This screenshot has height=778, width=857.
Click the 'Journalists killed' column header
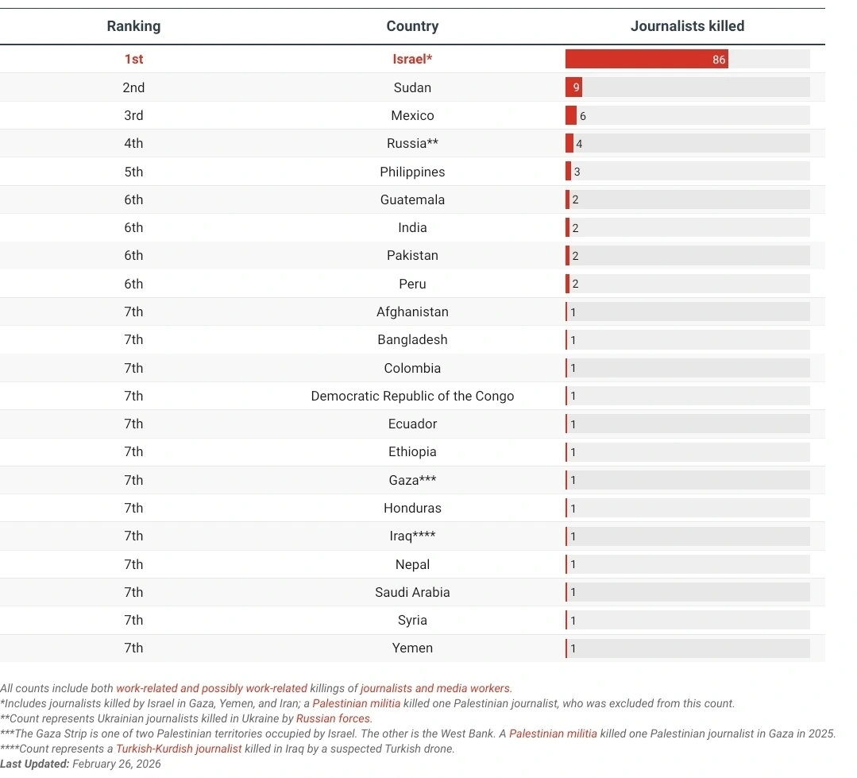tap(687, 26)
